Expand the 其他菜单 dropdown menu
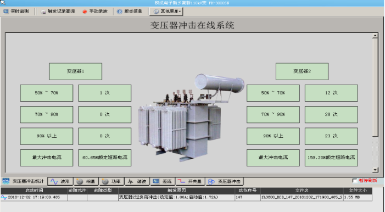Screen dimensions: 385x212 (166, 12)
